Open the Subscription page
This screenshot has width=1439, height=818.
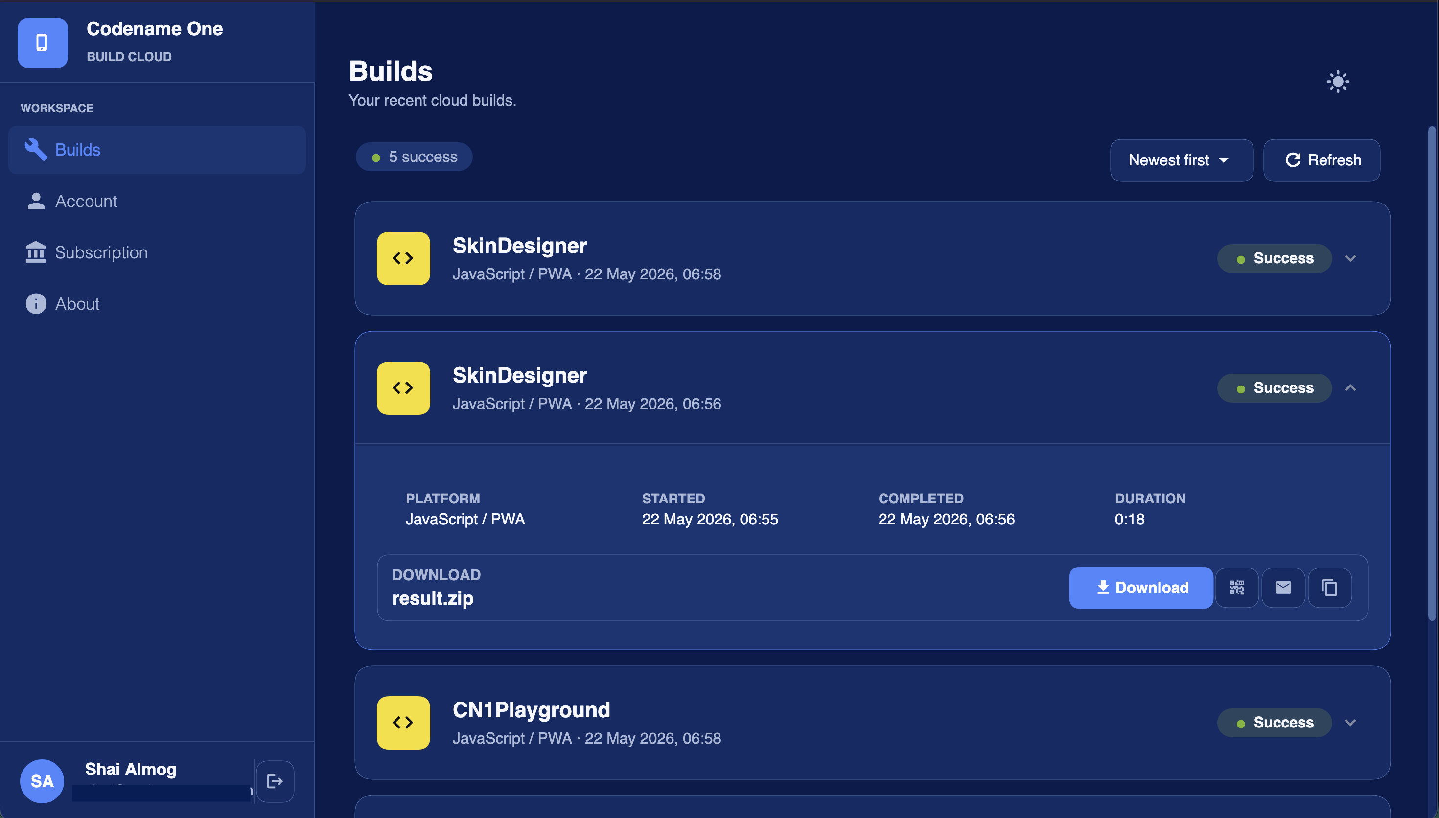pos(157,252)
